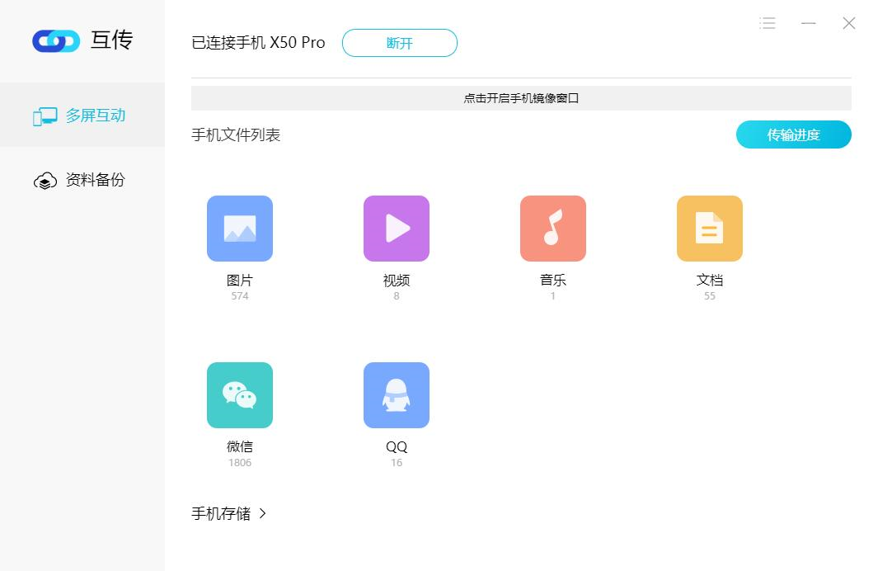Click the QQ label text
The height and width of the screenshot is (571, 878).
(x=397, y=446)
